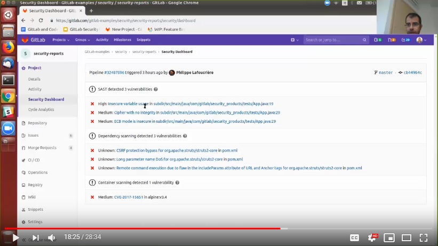The image size is (438, 246).
Task: Enter video fullscreen mode
Action: [424, 238]
